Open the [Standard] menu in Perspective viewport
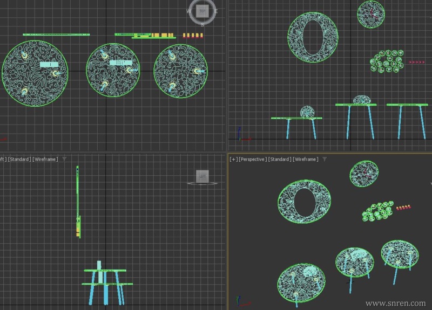This screenshot has width=432, height=310. [280, 159]
